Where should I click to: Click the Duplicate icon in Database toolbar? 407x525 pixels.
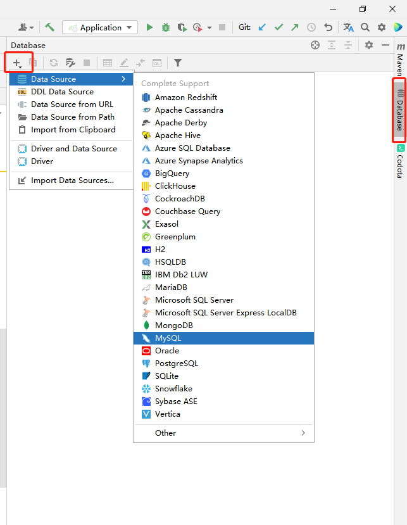pyautogui.click(x=33, y=63)
